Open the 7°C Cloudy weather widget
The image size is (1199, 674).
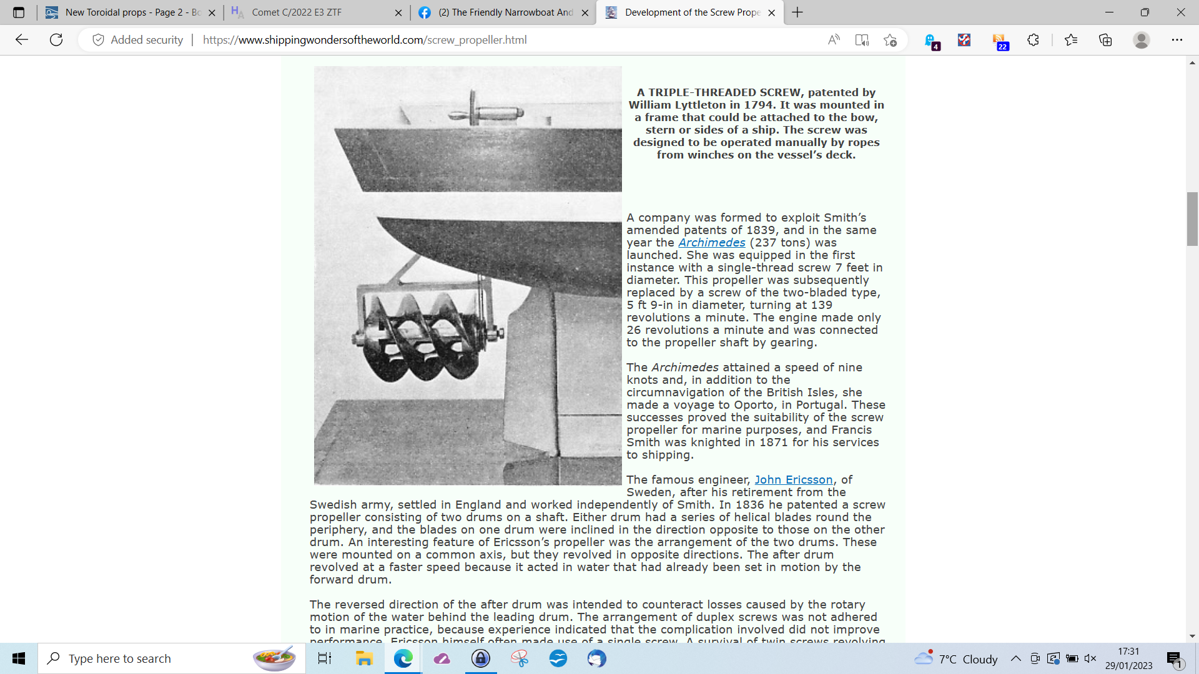point(955,658)
